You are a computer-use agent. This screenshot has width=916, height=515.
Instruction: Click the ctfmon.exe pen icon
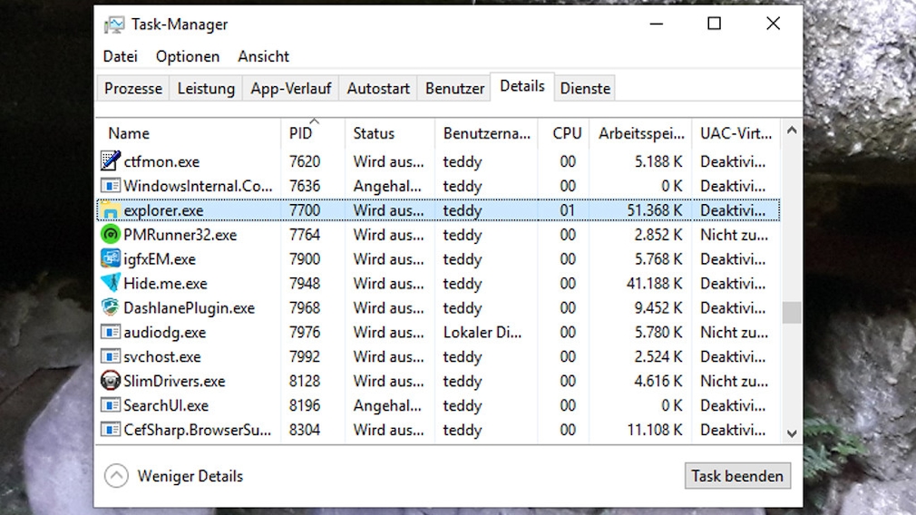point(110,161)
